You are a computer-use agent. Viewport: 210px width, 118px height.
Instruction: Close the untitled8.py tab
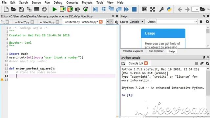(x=57, y=22)
